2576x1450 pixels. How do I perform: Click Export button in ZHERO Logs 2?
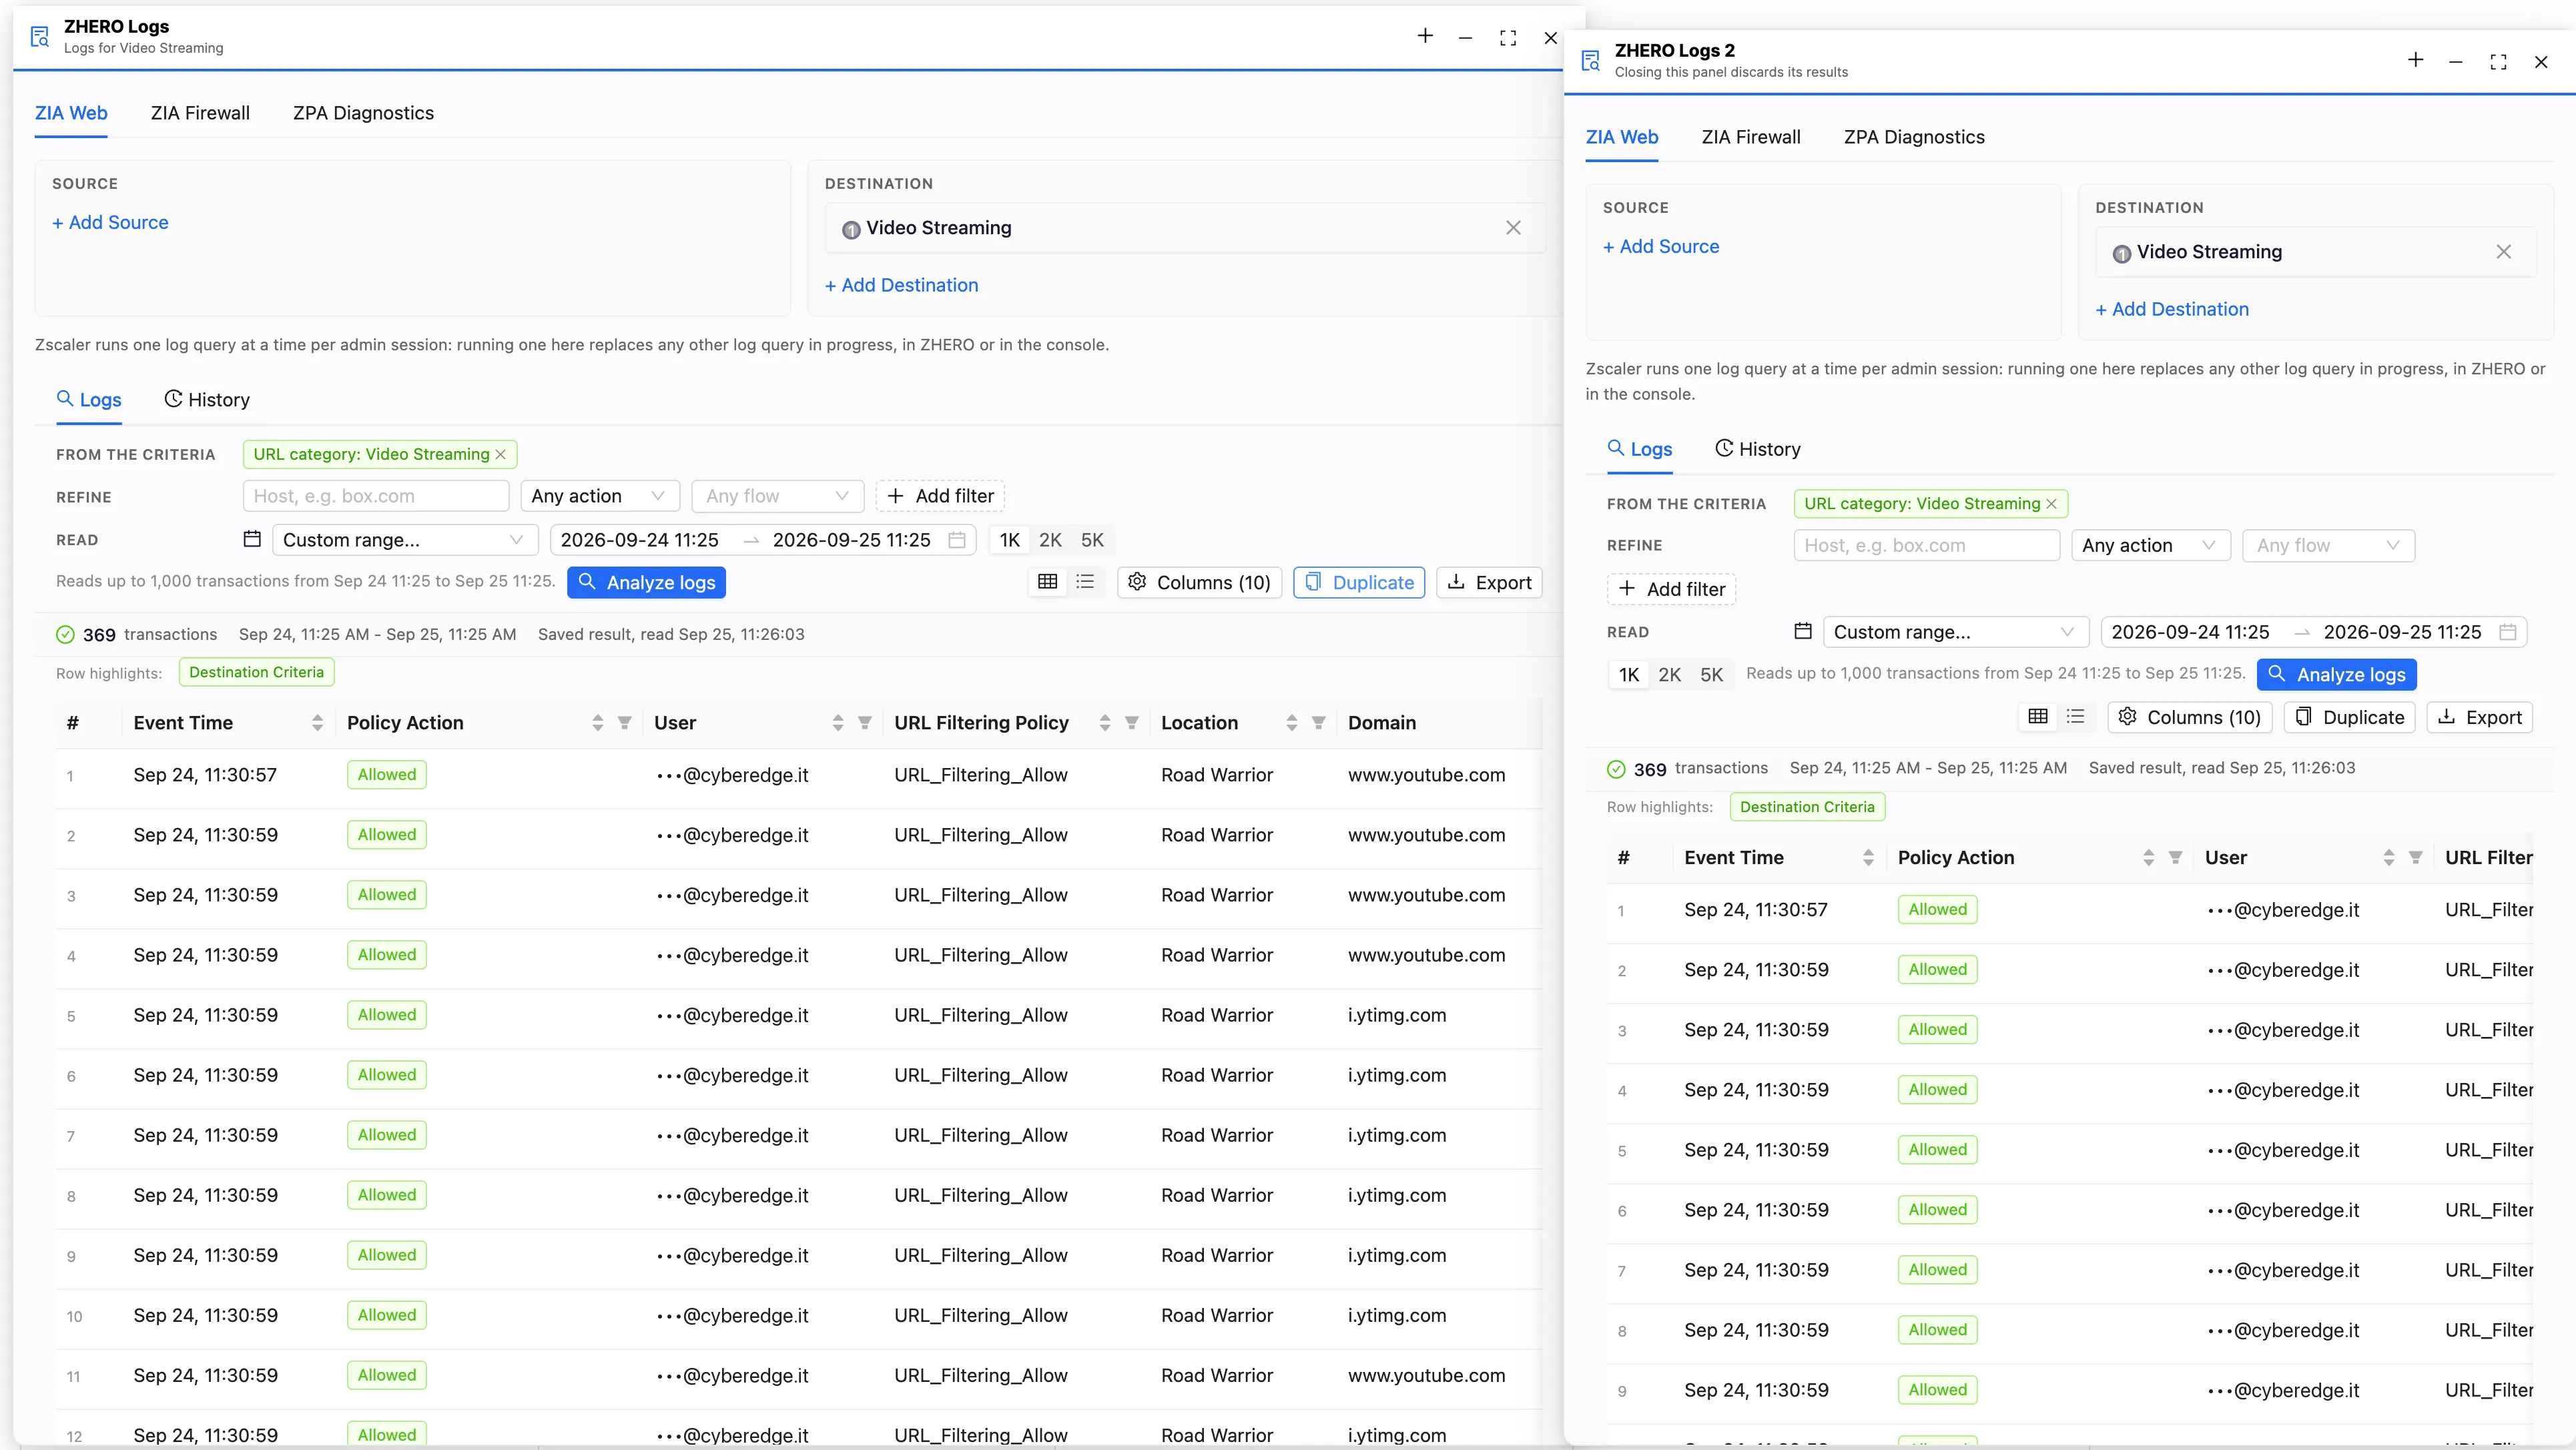(x=2479, y=717)
